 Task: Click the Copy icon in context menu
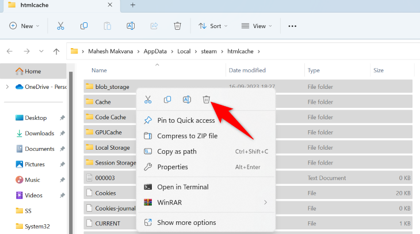click(x=167, y=100)
